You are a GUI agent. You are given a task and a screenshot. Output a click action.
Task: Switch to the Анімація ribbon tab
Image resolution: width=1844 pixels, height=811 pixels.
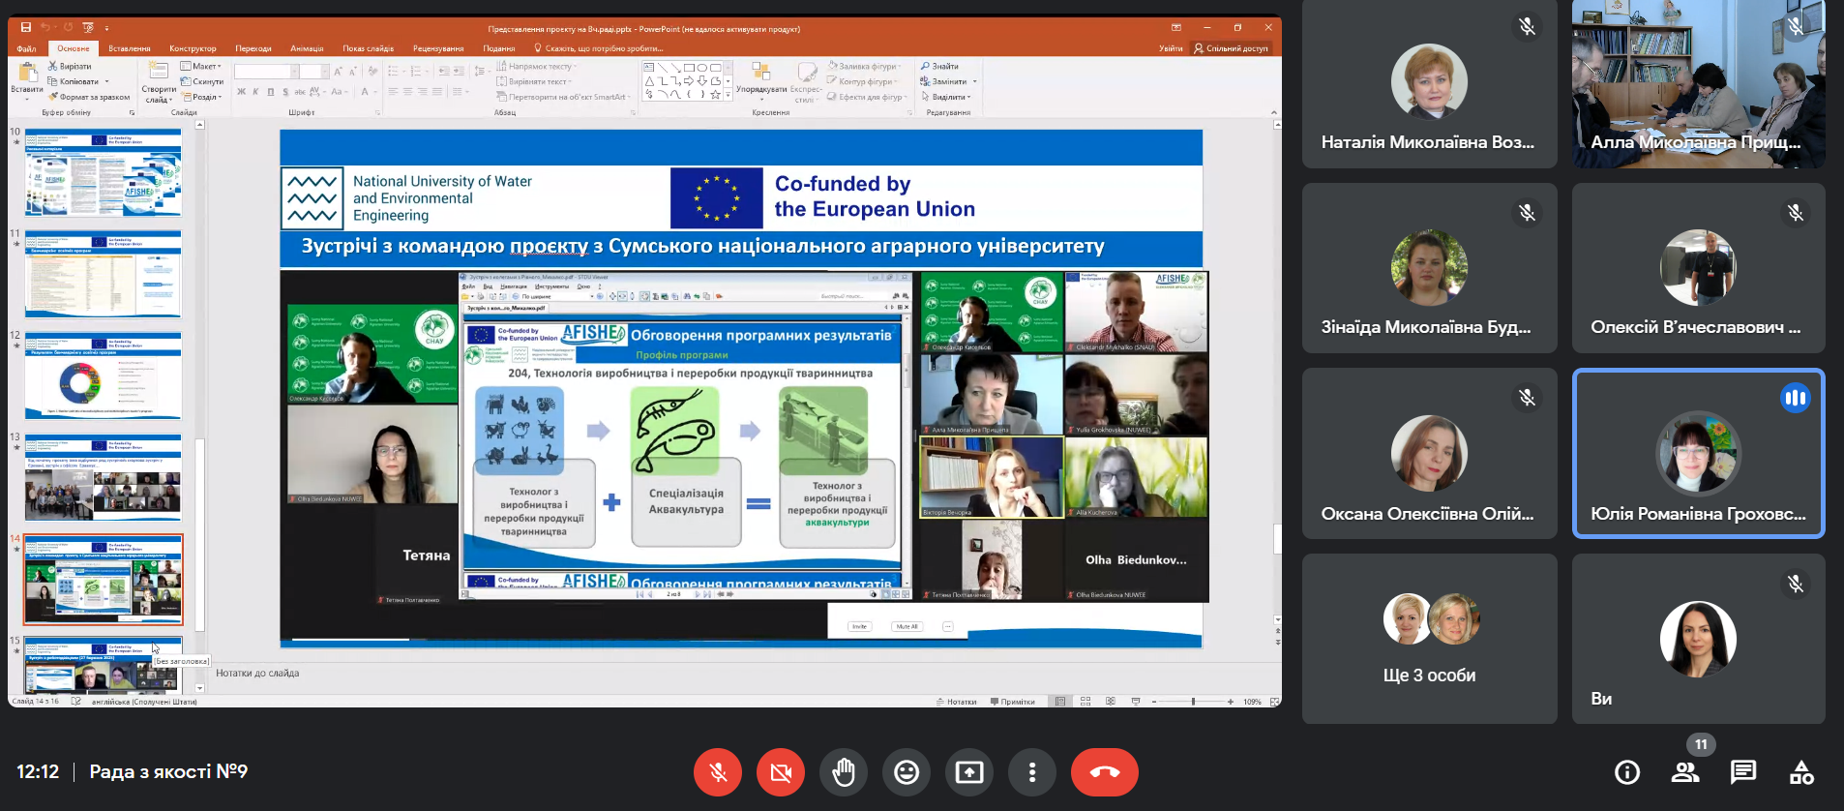click(307, 48)
